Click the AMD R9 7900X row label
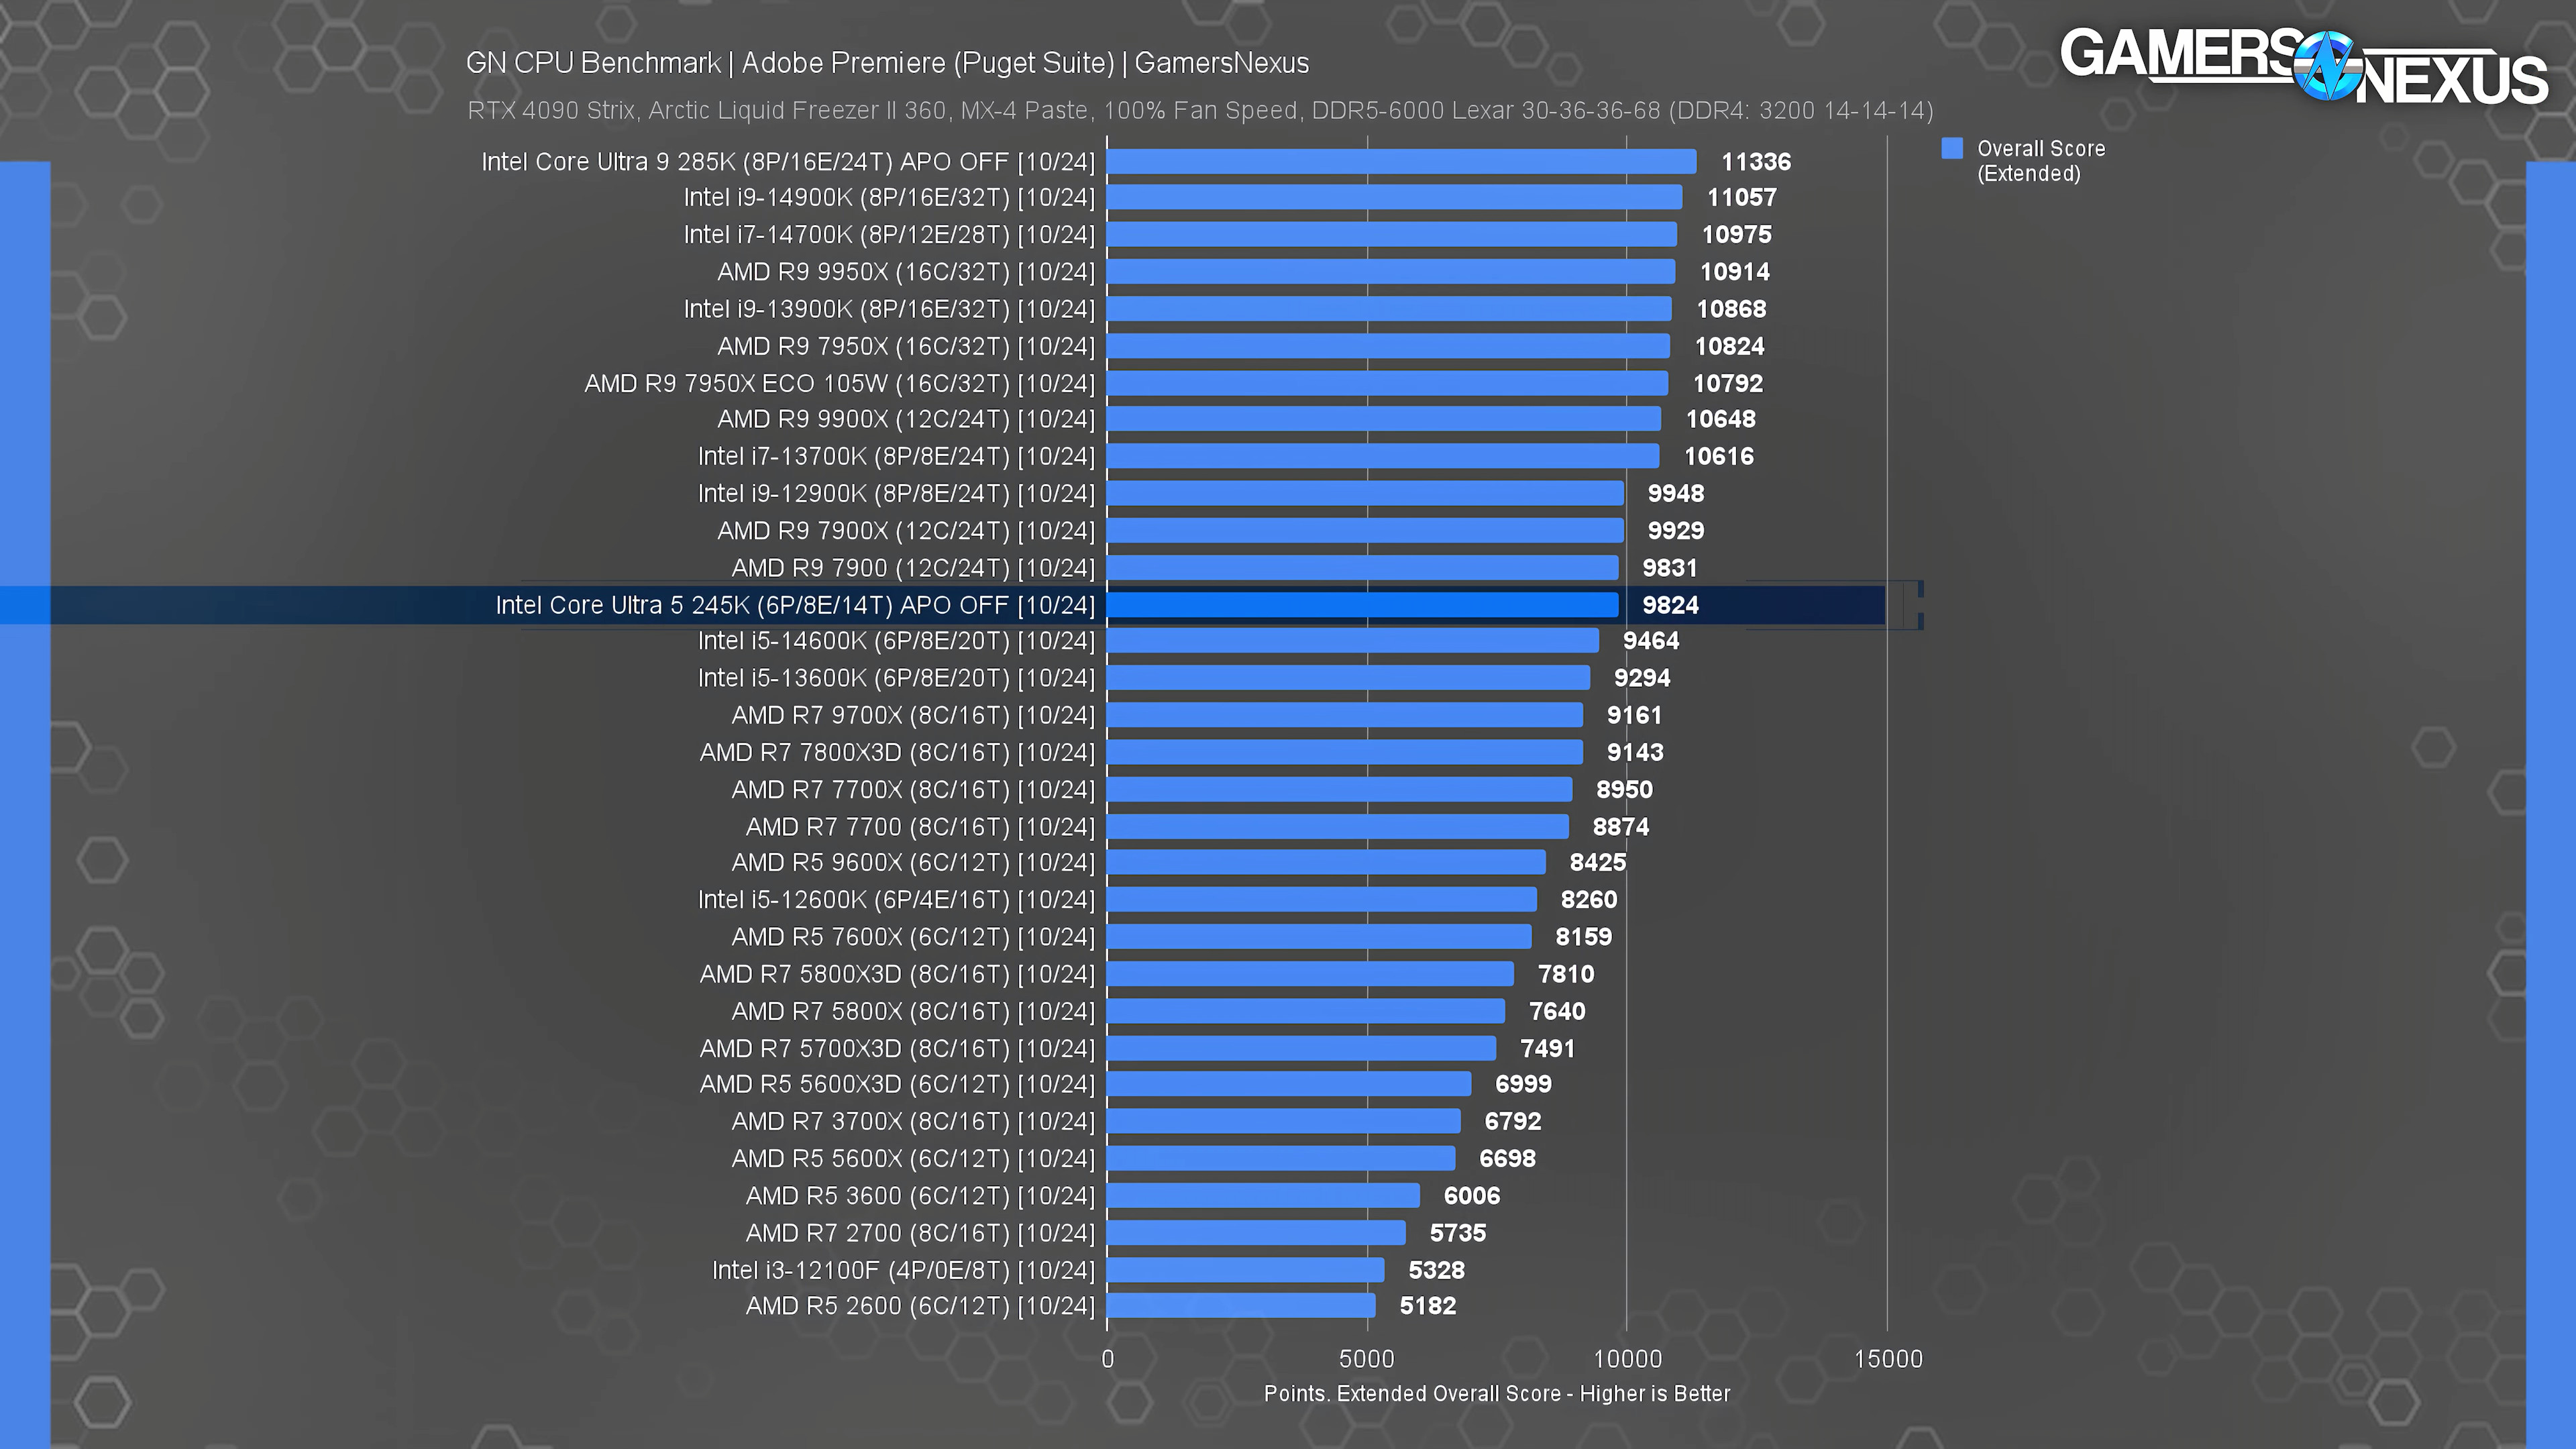 [x=906, y=531]
